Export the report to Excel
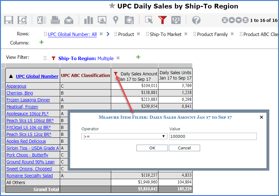Image resolution: width=279 pixels, height=196 pixels. coord(41,20)
